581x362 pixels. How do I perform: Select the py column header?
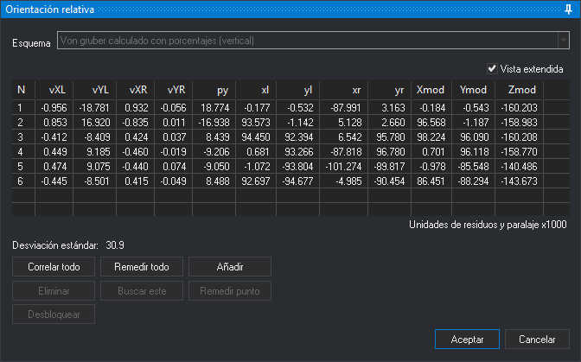click(214, 90)
